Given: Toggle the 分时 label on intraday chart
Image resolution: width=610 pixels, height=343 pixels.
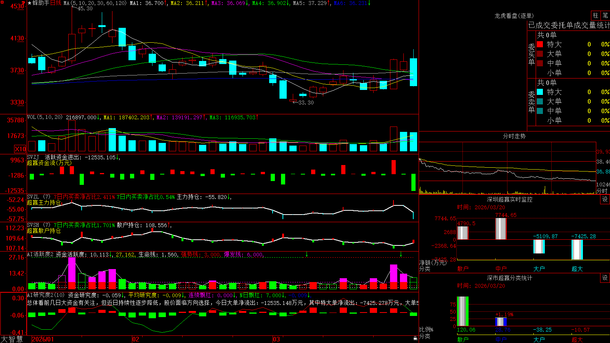Looking at the screenshot, I should 602,191.
